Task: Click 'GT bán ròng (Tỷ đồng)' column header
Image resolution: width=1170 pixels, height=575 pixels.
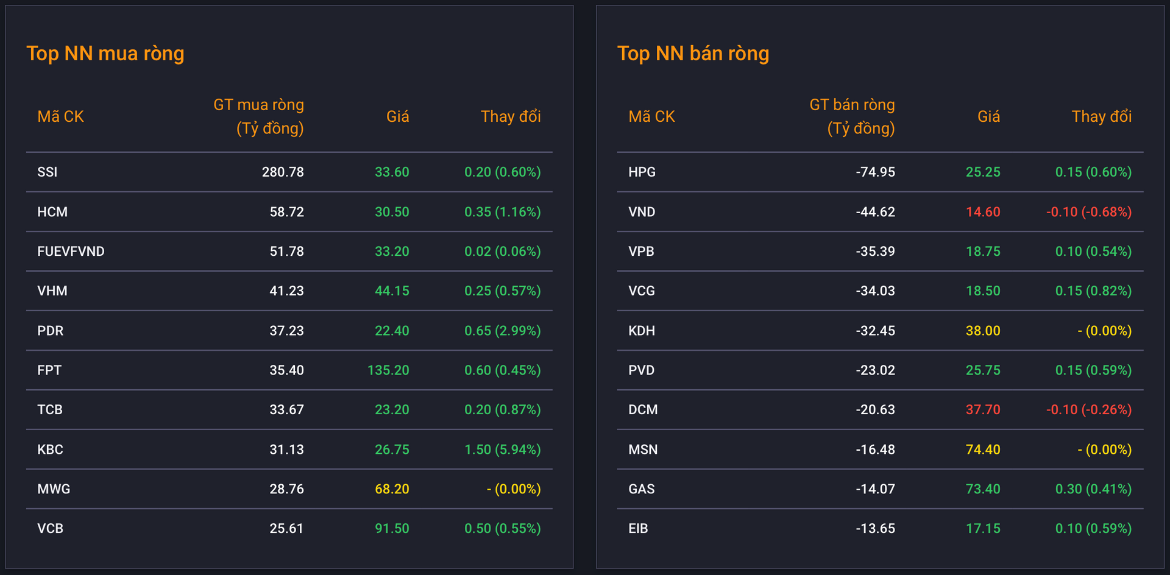Action: pos(853,116)
